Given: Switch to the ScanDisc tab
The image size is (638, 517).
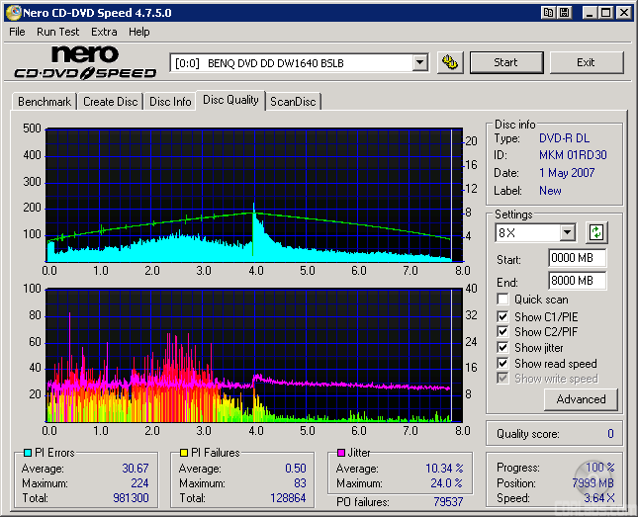Looking at the screenshot, I should tap(294, 102).
